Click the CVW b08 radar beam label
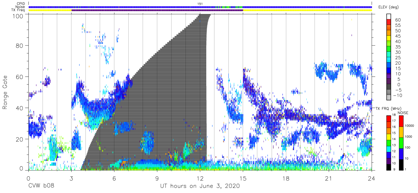The width and height of the screenshot is (418, 193). (x=41, y=186)
